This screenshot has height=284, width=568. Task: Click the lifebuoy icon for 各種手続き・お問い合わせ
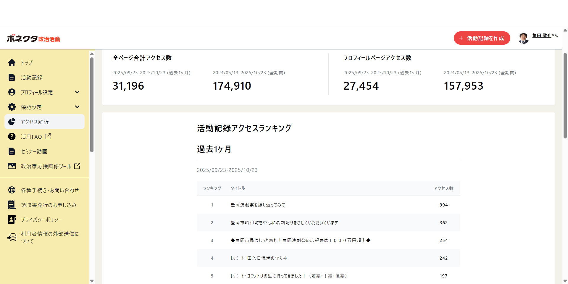[12, 190]
